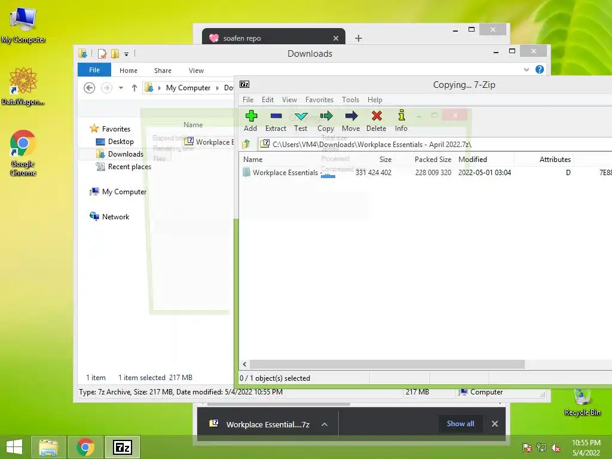612x459 pixels.
Task: Select the Workplace Essentials folder row in 7-Zip
Action: [426, 173]
